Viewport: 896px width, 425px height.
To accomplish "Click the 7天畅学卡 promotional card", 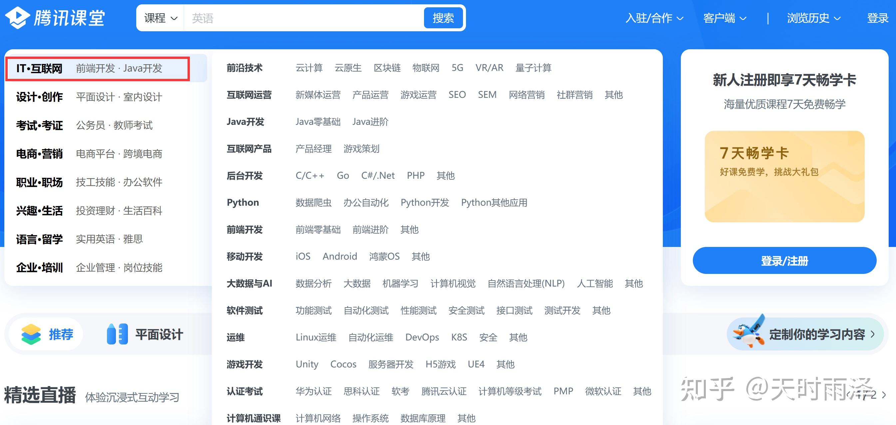I will pyautogui.click(x=784, y=176).
